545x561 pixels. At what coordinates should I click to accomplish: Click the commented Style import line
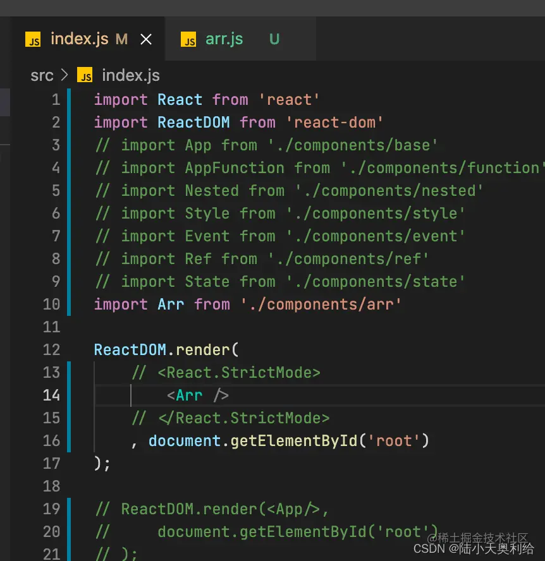280,214
